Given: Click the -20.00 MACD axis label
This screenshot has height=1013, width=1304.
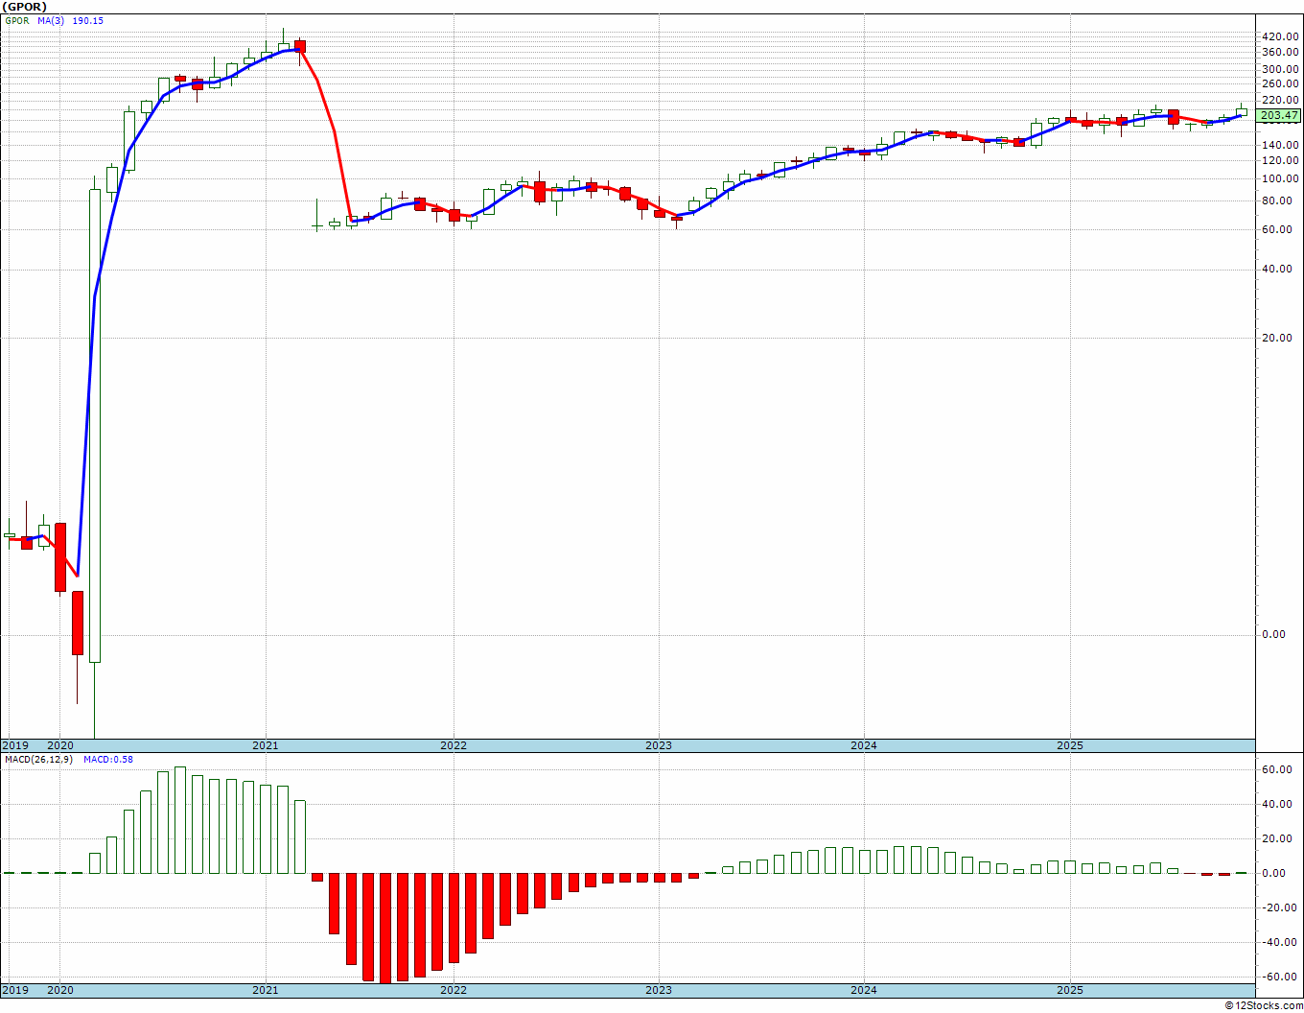Looking at the screenshot, I should click(1282, 907).
